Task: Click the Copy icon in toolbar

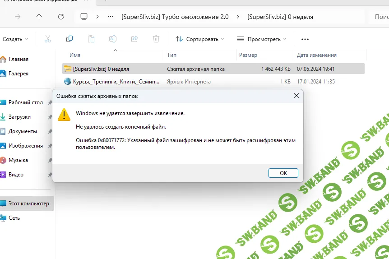Action: click(69, 39)
